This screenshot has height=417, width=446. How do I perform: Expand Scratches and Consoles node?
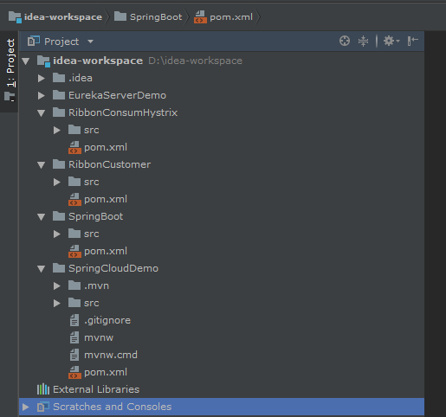tap(26, 407)
